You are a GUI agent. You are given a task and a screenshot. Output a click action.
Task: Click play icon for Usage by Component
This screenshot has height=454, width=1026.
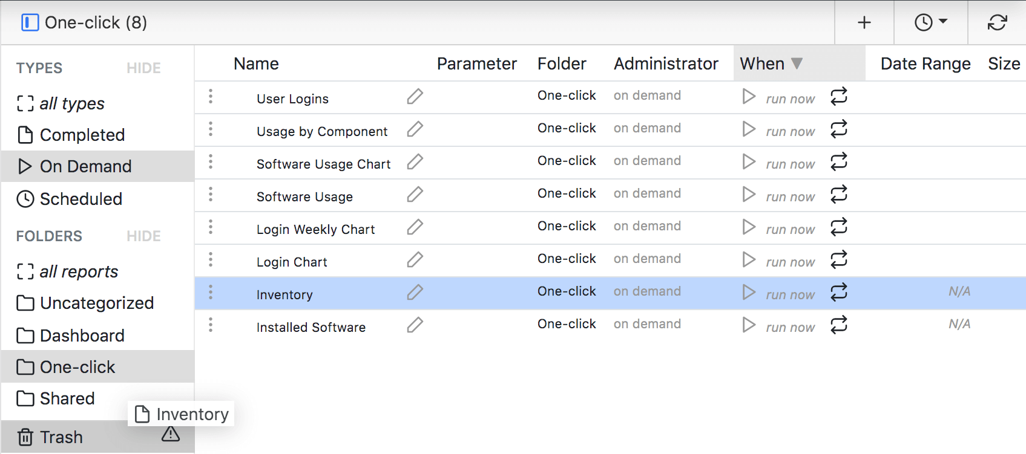(749, 129)
